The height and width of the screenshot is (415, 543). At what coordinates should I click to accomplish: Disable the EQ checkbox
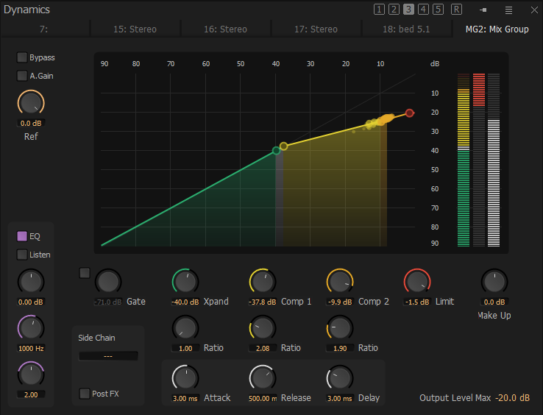[x=22, y=236]
